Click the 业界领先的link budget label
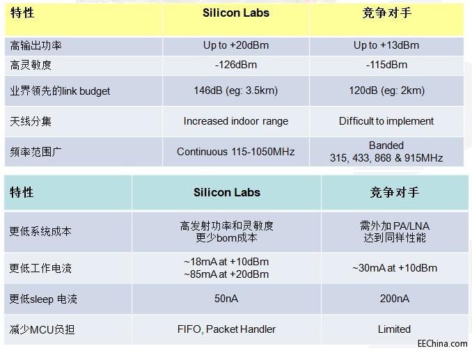The width and height of the screenshot is (472, 353). click(x=60, y=91)
